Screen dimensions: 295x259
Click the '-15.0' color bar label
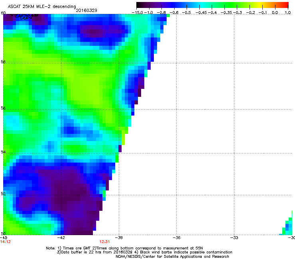click(x=138, y=13)
